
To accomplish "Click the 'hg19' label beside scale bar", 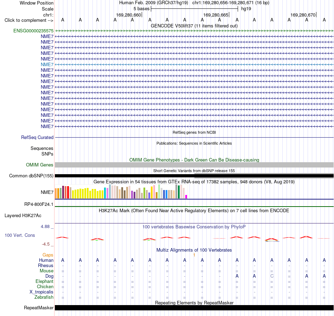I will tap(246, 9).
